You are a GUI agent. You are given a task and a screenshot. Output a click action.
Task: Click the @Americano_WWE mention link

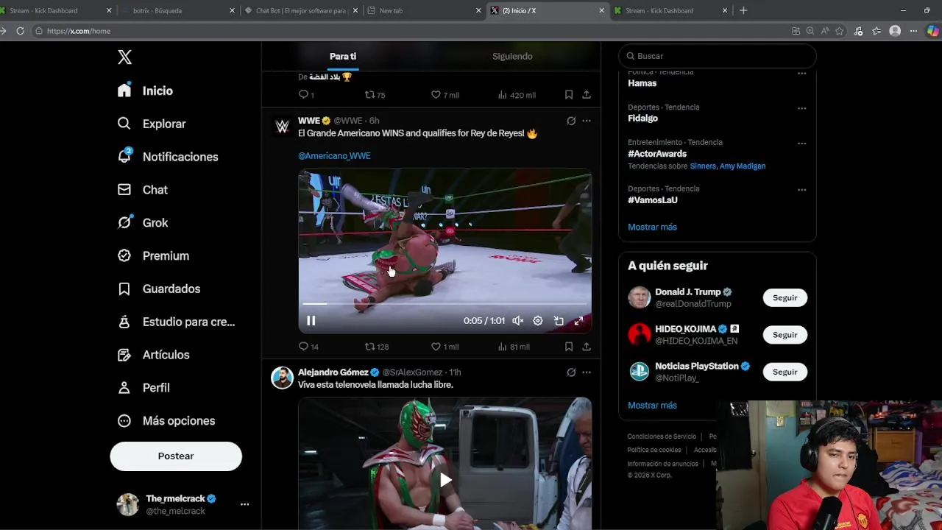point(334,156)
